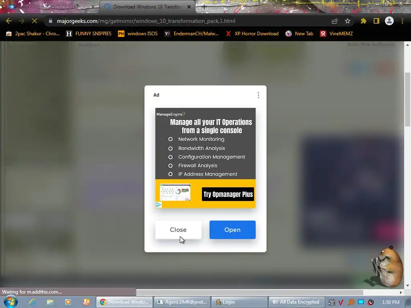
Task: Open the VineMEMZ bookmark
Action: pyautogui.click(x=337, y=34)
